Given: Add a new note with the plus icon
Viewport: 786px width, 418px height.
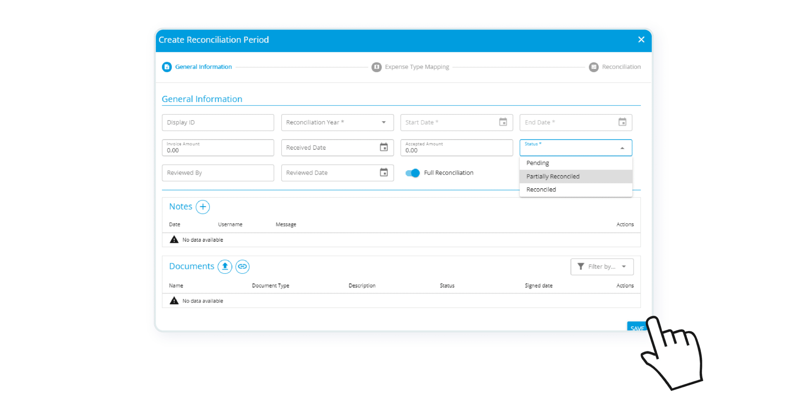Looking at the screenshot, I should (202, 207).
